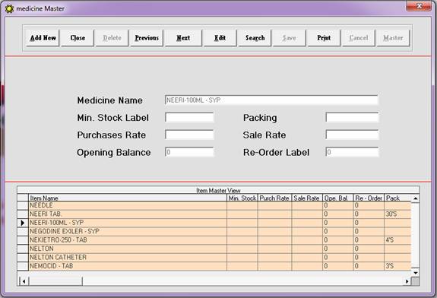Click the horizontal scroll right arrow
Image resolution: width=437 pixels, height=298 pixels.
(x=407, y=281)
